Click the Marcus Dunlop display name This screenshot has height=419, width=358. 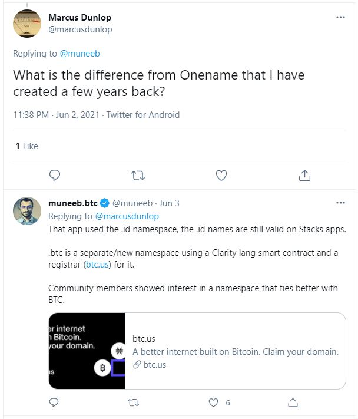click(x=79, y=18)
